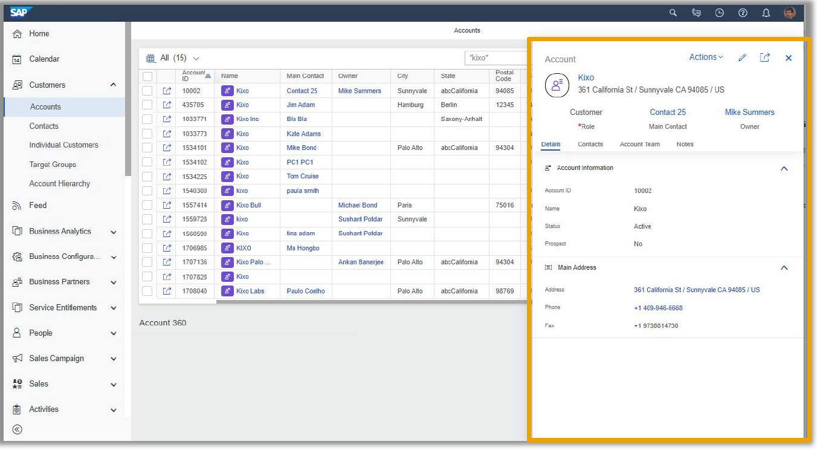Open help via the question mark icon

tap(743, 12)
